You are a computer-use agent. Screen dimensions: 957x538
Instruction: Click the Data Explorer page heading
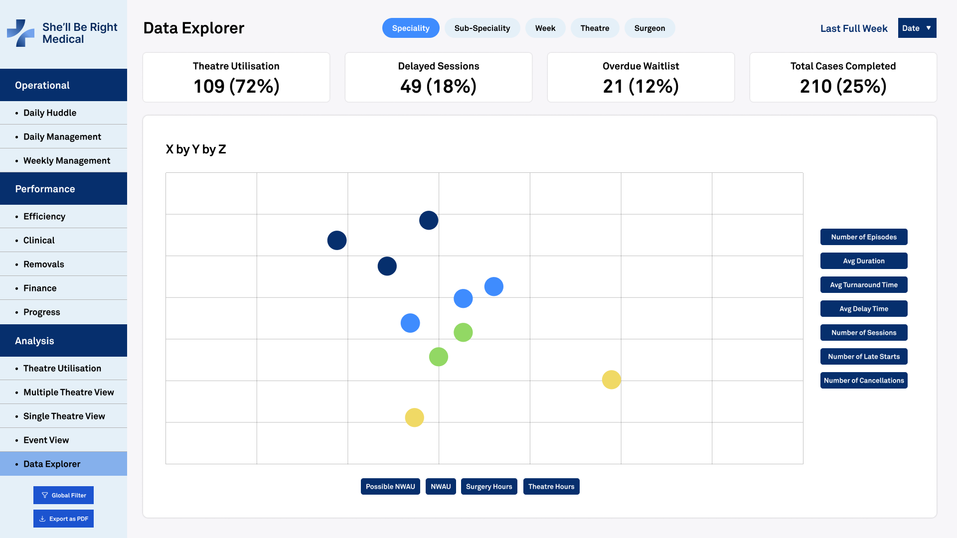[x=194, y=28]
